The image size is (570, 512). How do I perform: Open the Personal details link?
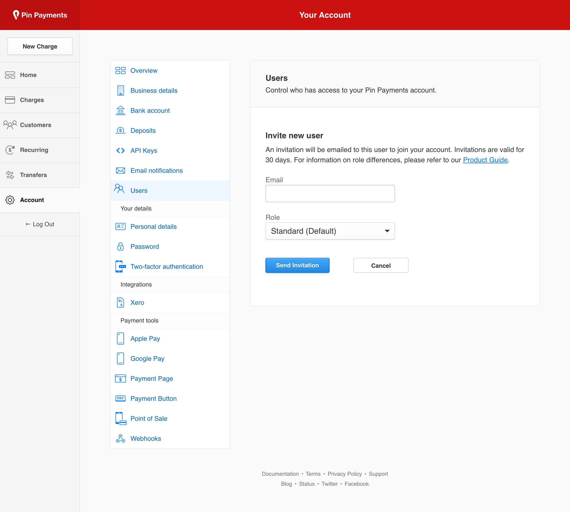pos(153,226)
